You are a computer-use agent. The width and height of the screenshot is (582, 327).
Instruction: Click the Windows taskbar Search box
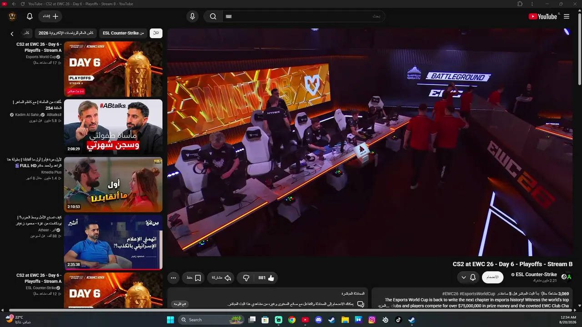[x=211, y=320]
